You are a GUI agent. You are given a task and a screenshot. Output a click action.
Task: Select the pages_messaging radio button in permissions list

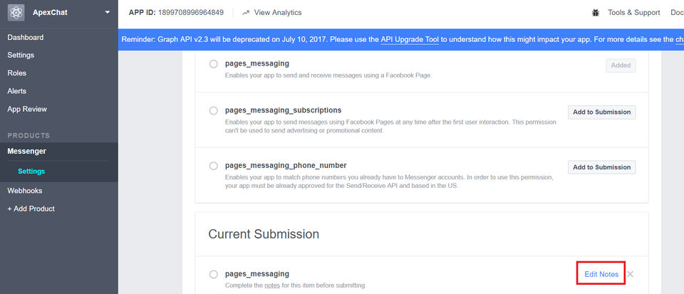click(214, 64)
